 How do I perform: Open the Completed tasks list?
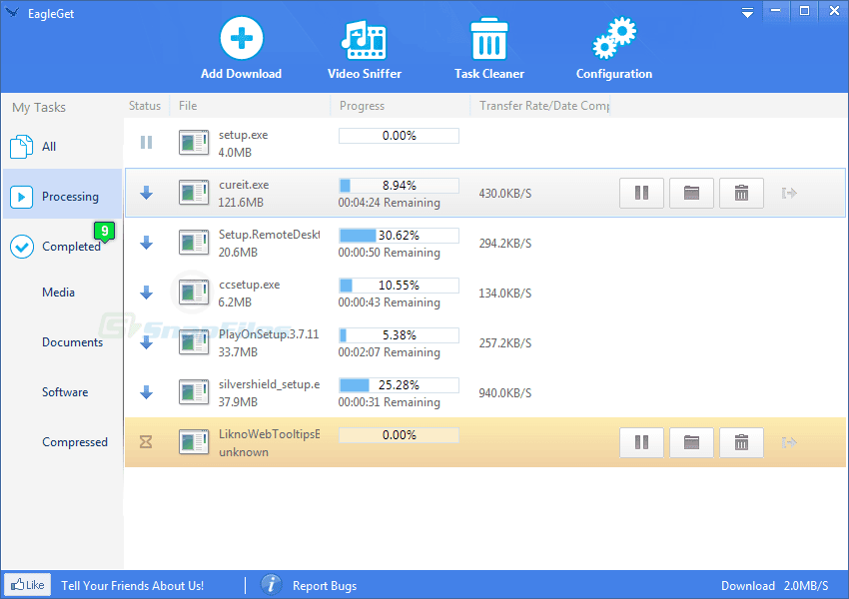tap(62, 247)
